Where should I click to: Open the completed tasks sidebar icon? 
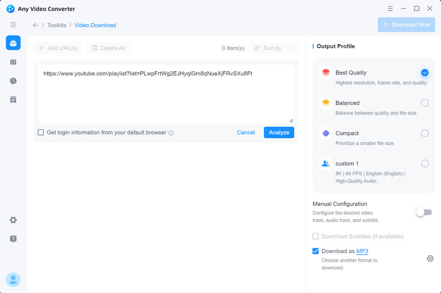[x=13, y=100]
